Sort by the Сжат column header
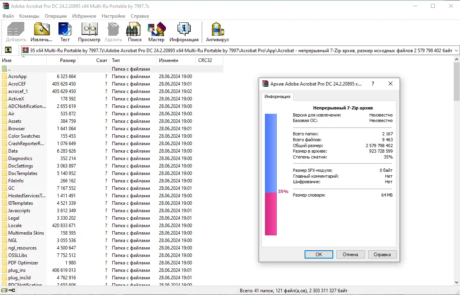 tap(93, 60)
